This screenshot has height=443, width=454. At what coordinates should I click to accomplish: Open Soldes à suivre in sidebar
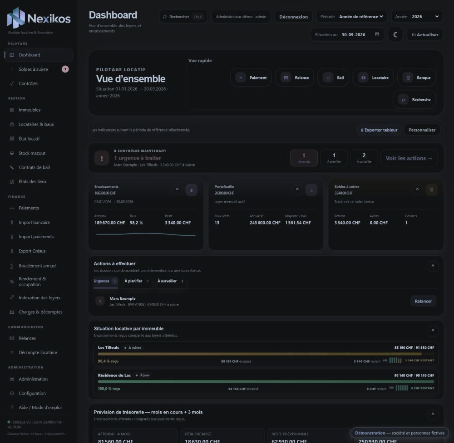pyautogui.click(x=38, y=69)
